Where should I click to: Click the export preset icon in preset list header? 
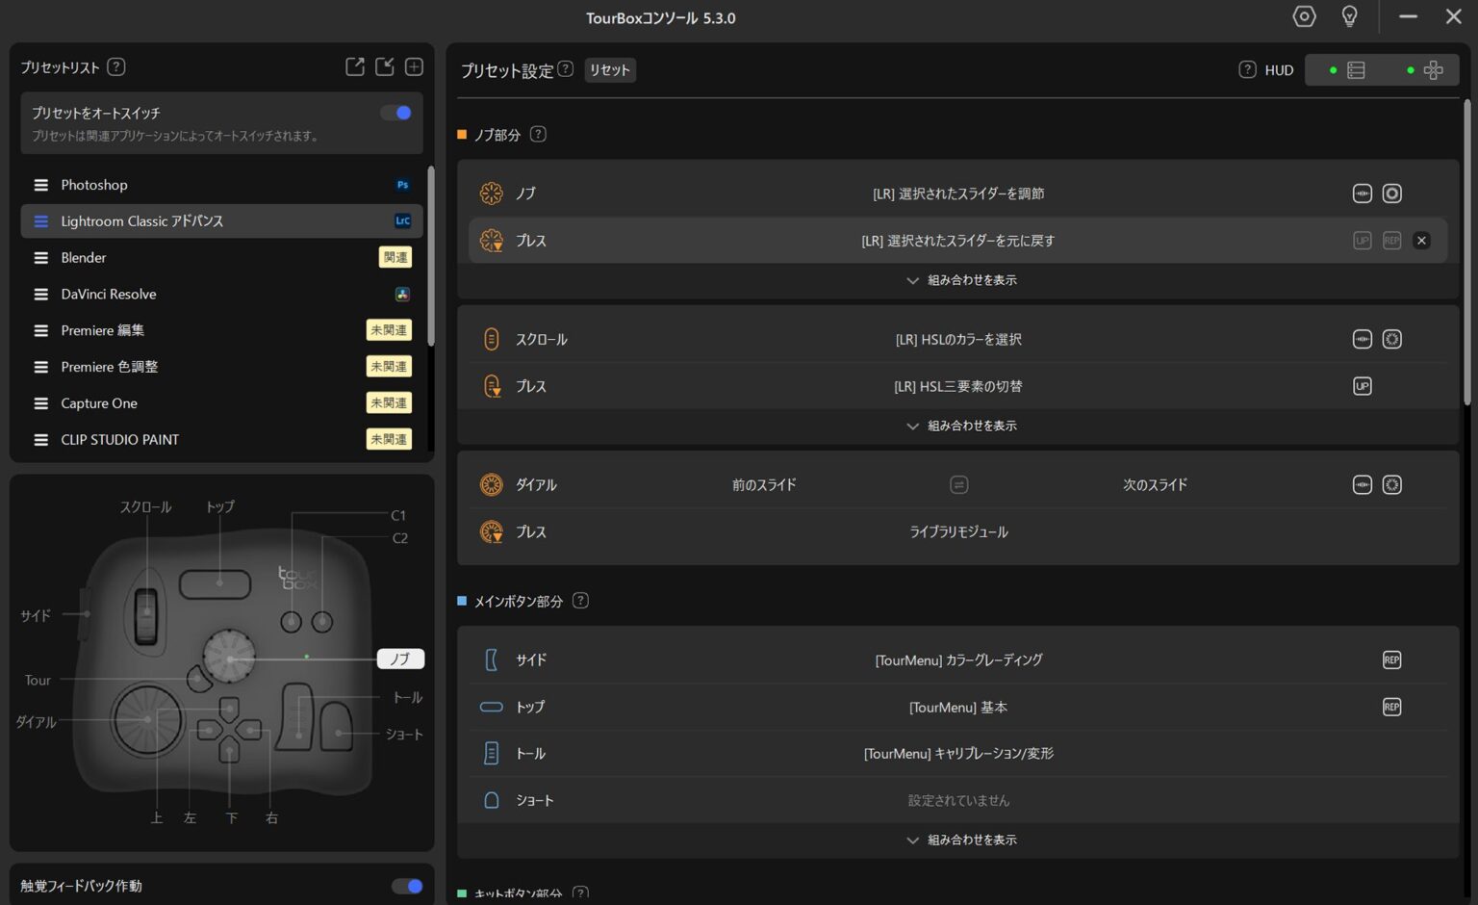[355, 66]
